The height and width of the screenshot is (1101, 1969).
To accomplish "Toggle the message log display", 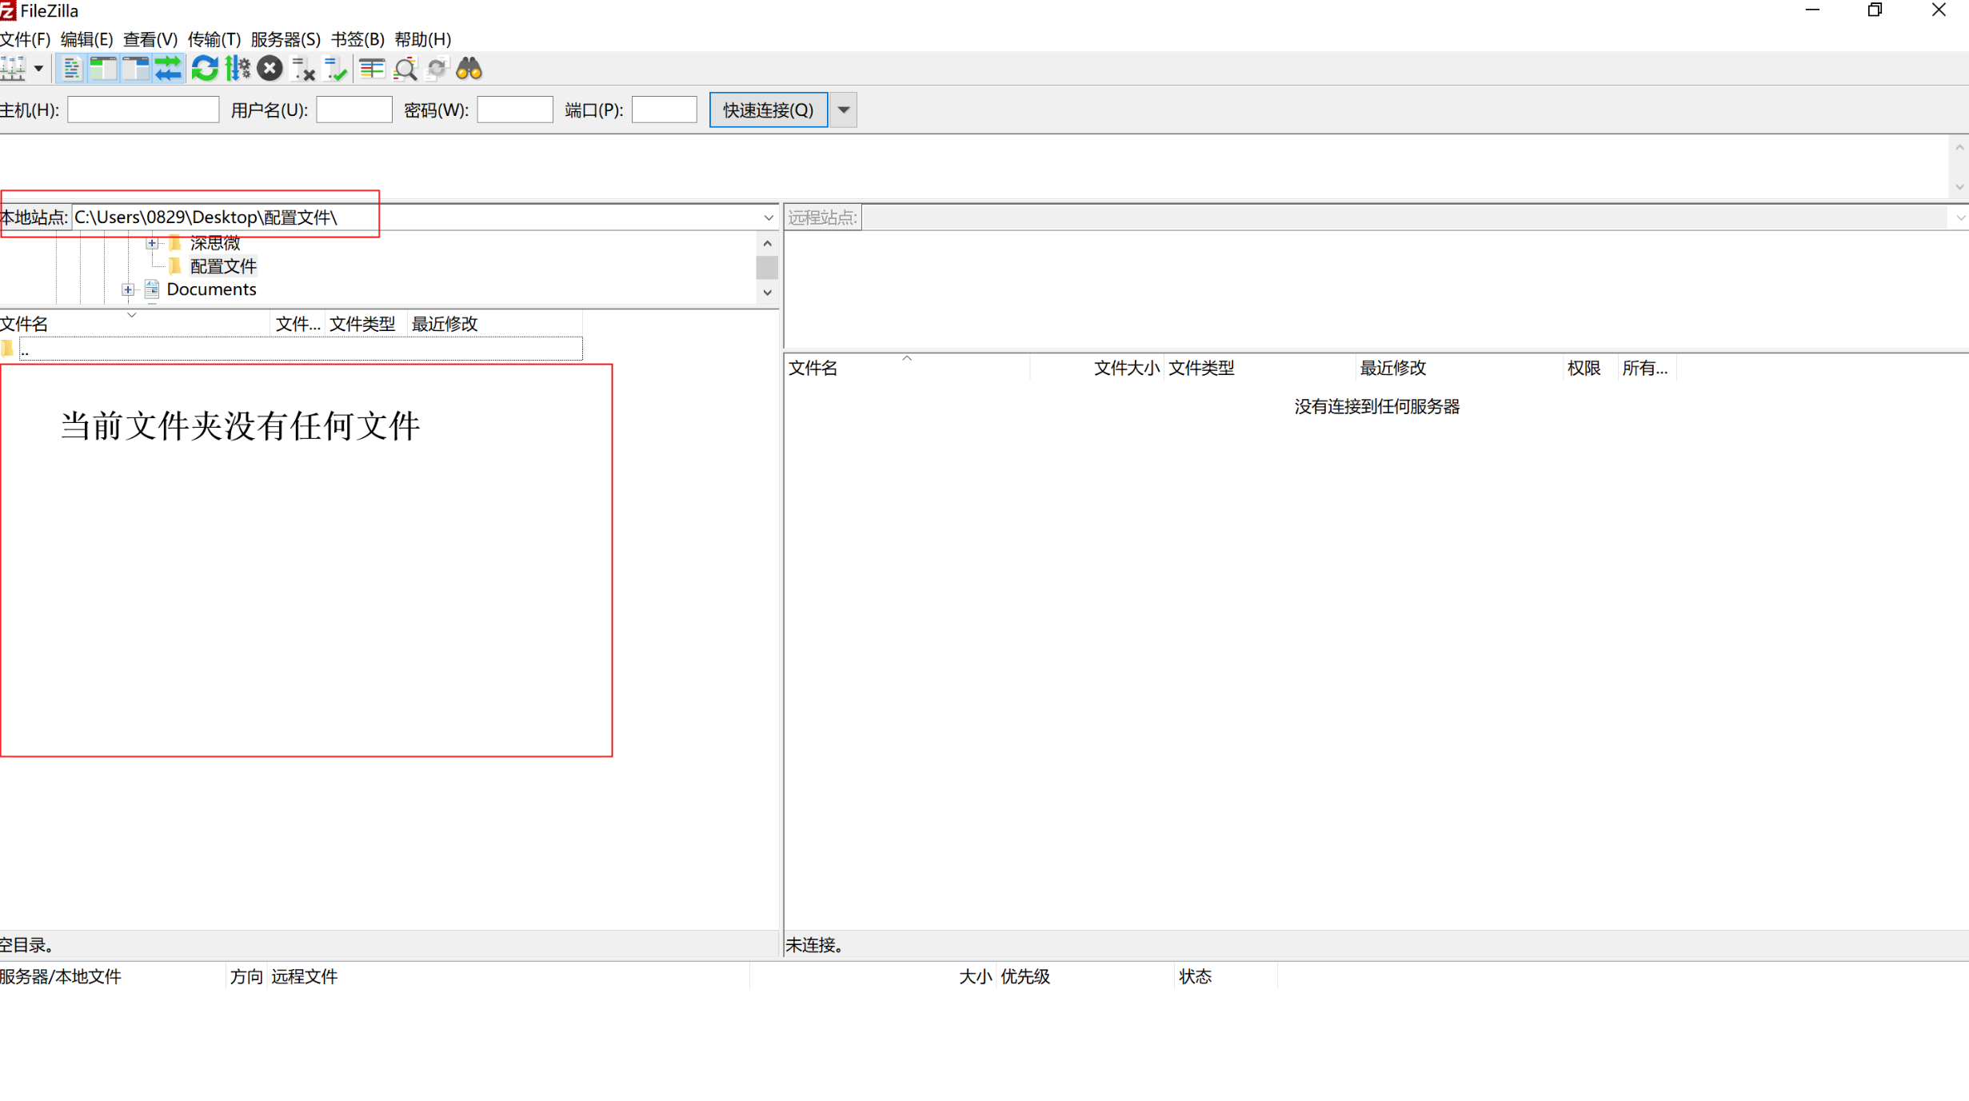I will pos(71,69).
